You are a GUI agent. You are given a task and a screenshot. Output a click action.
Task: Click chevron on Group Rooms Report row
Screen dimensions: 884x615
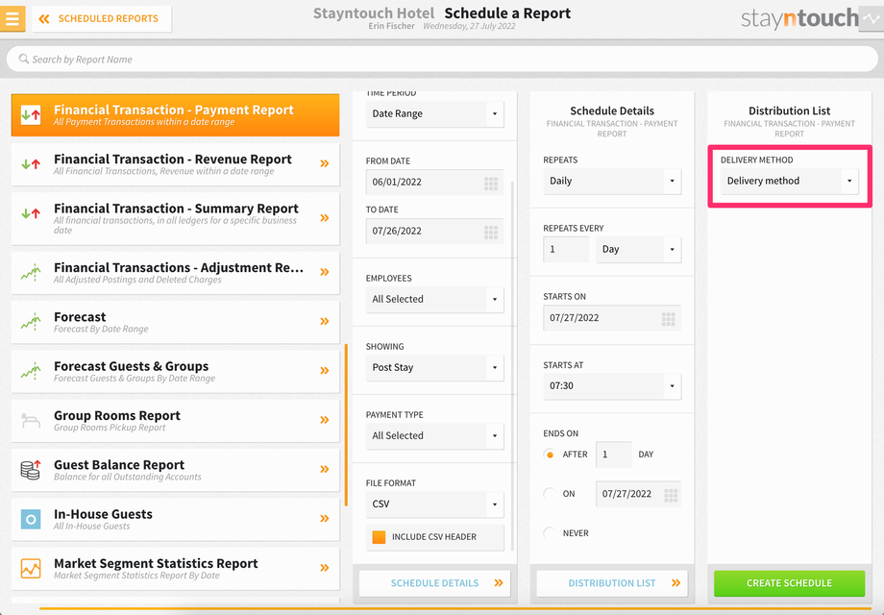pos(325,420)
